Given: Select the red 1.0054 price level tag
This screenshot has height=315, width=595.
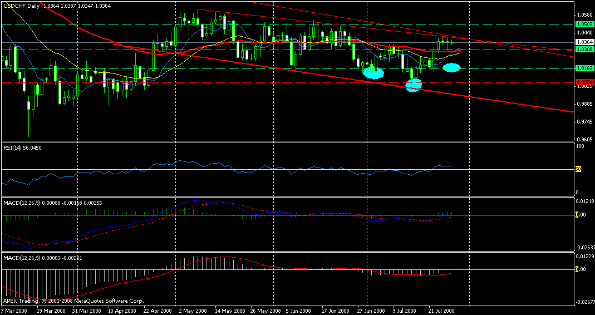Looking at the screenshot, I should point(583,82).
